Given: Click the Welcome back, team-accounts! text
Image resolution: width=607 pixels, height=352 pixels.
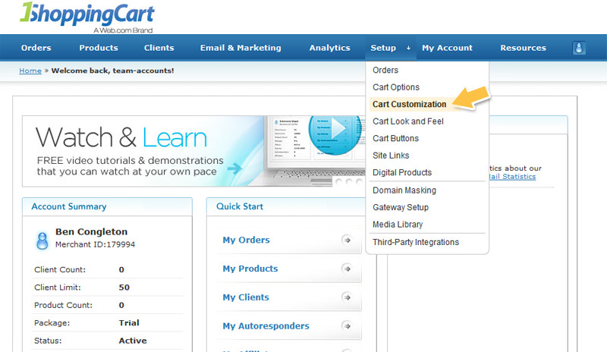Looking at the screenshot, I should pos(112,71).
